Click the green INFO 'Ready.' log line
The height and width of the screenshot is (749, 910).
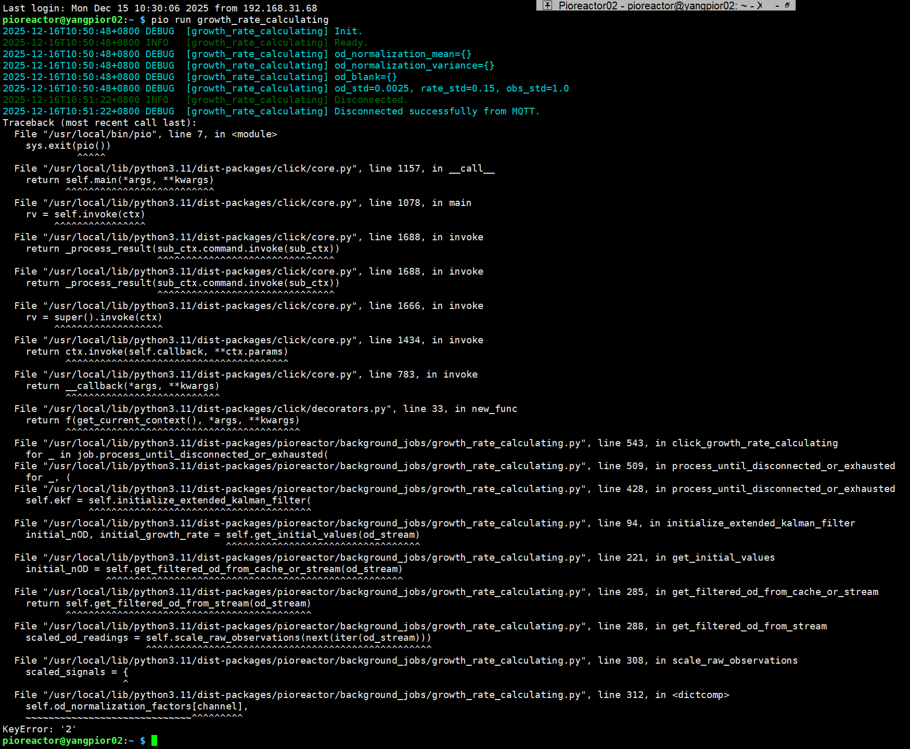351,43
